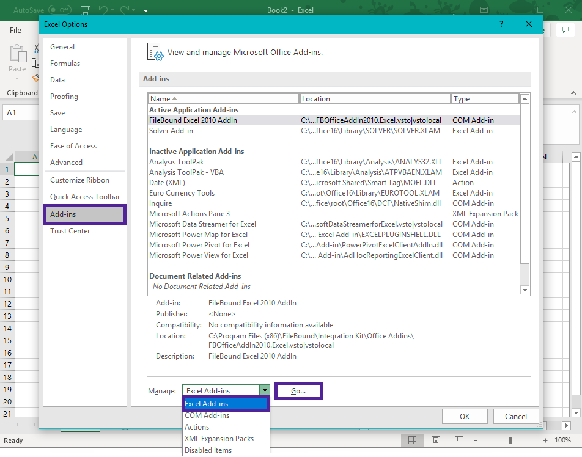The image size is (582, 457).
Task: Select Analysis ToolPak row
Action: click(x=334, y=162)
